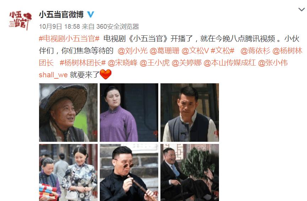Viewport: 307px width, 201px height.
Task: Click the blue verified V badge
Action: click(x=90, y=15)
